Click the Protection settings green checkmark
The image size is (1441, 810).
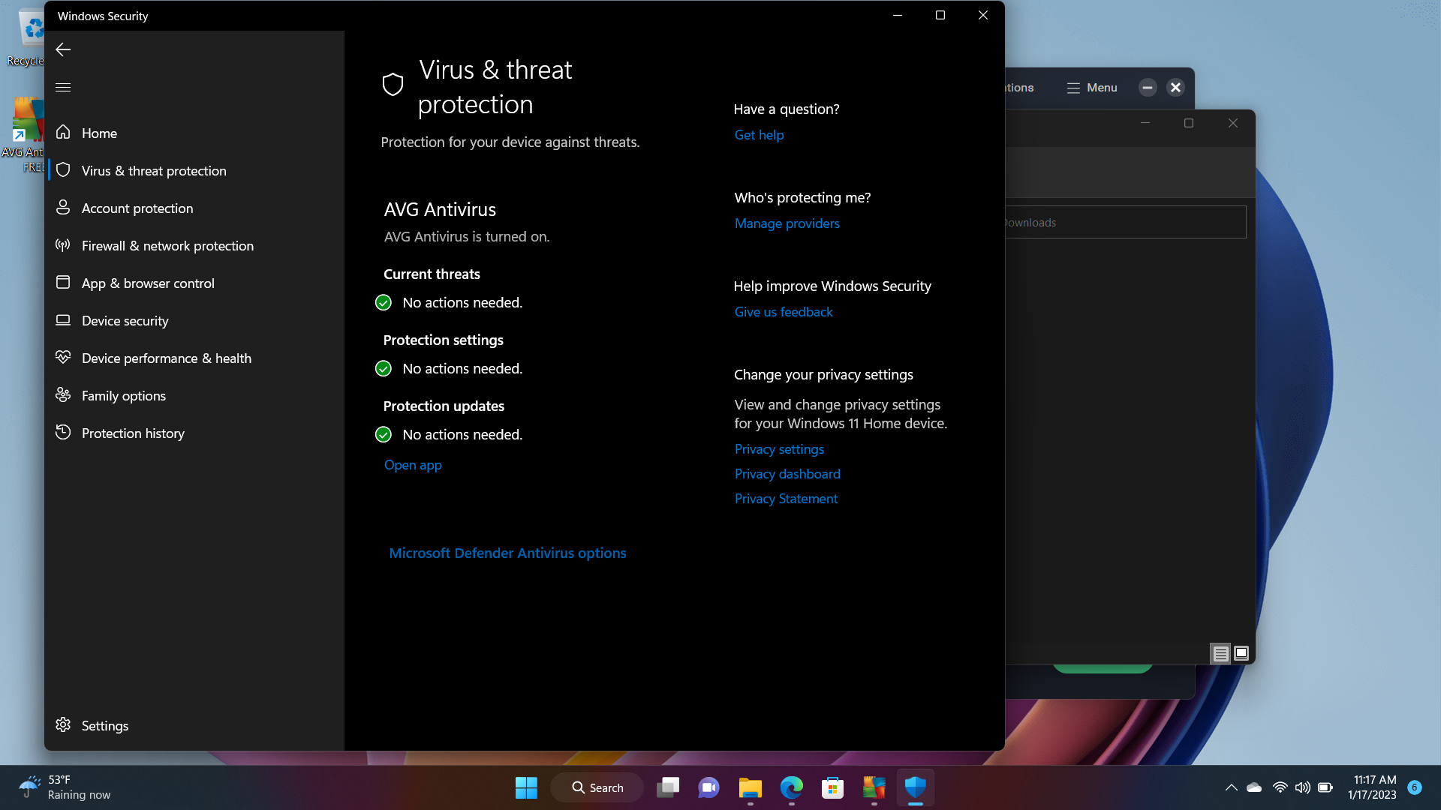point(384,368)
